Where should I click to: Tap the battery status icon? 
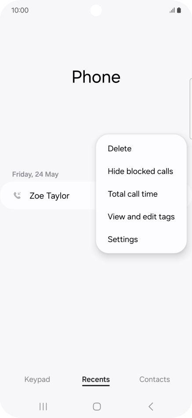[179, 11]
